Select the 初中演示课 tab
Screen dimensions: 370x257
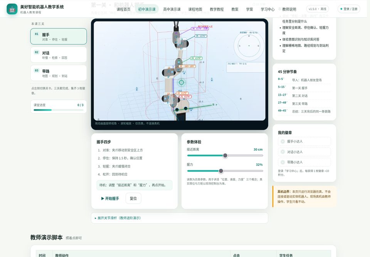coord(147,9)
